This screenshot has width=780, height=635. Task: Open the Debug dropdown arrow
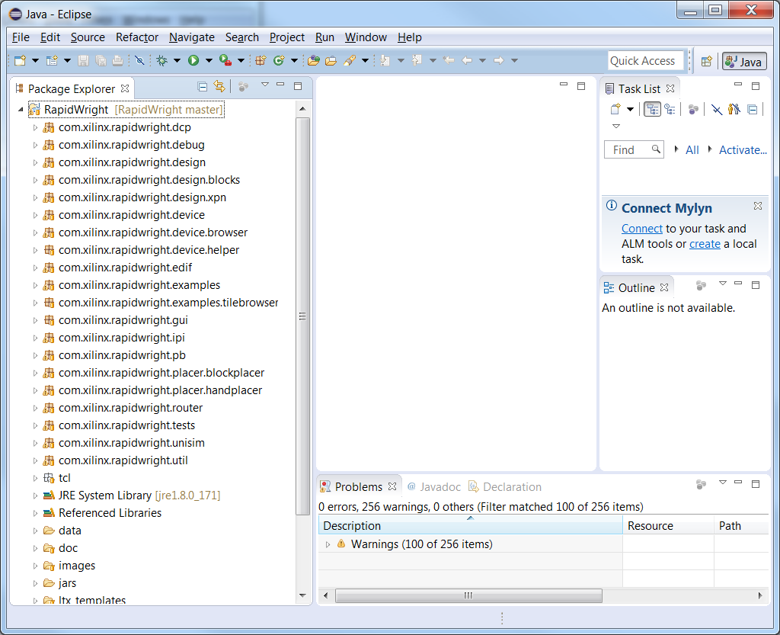[x=177, y=61]
